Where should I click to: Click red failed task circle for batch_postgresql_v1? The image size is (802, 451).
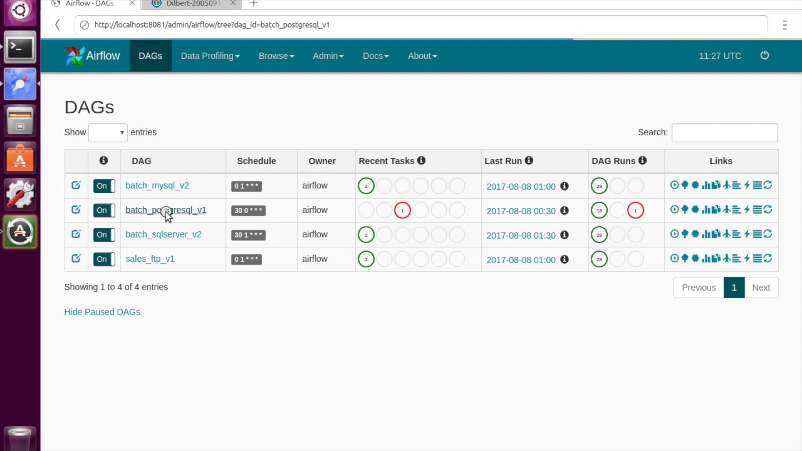(402, 210)
